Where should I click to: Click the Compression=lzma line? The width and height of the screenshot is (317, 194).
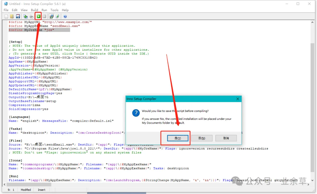[x=24, y=105]
